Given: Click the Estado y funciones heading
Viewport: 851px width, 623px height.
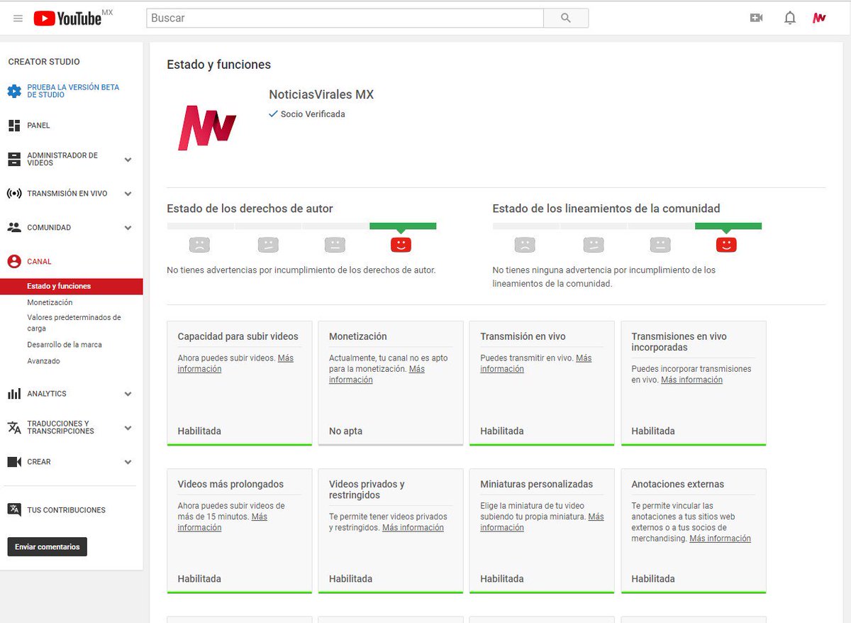Looking at the screenshot, I should pyautogui.click(x=218, y=65).
